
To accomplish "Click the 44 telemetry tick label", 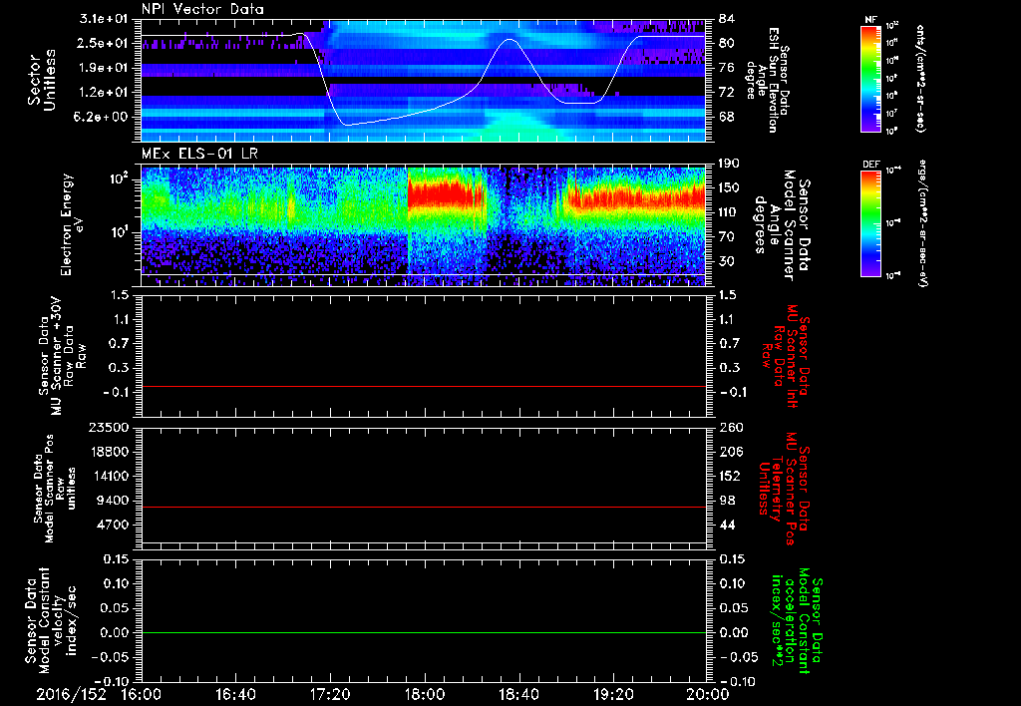I will [727, 525].
